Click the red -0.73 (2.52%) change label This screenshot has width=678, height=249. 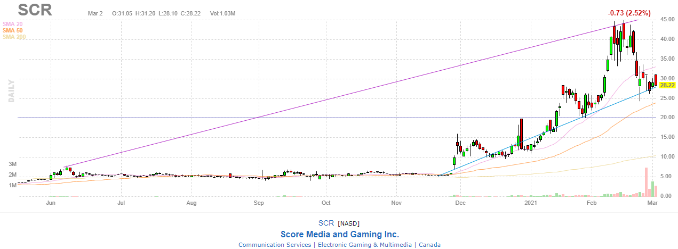pos(631,13)
